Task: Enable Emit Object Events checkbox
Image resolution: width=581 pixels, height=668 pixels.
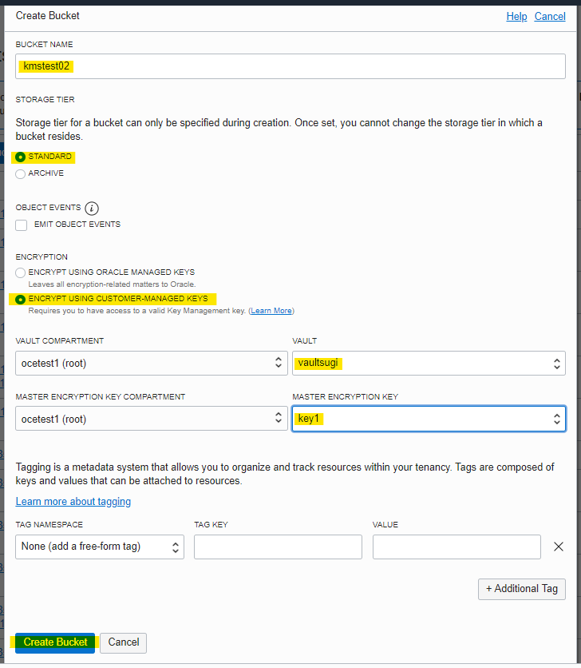Action: pyautogui.click(x=22, y=225)
